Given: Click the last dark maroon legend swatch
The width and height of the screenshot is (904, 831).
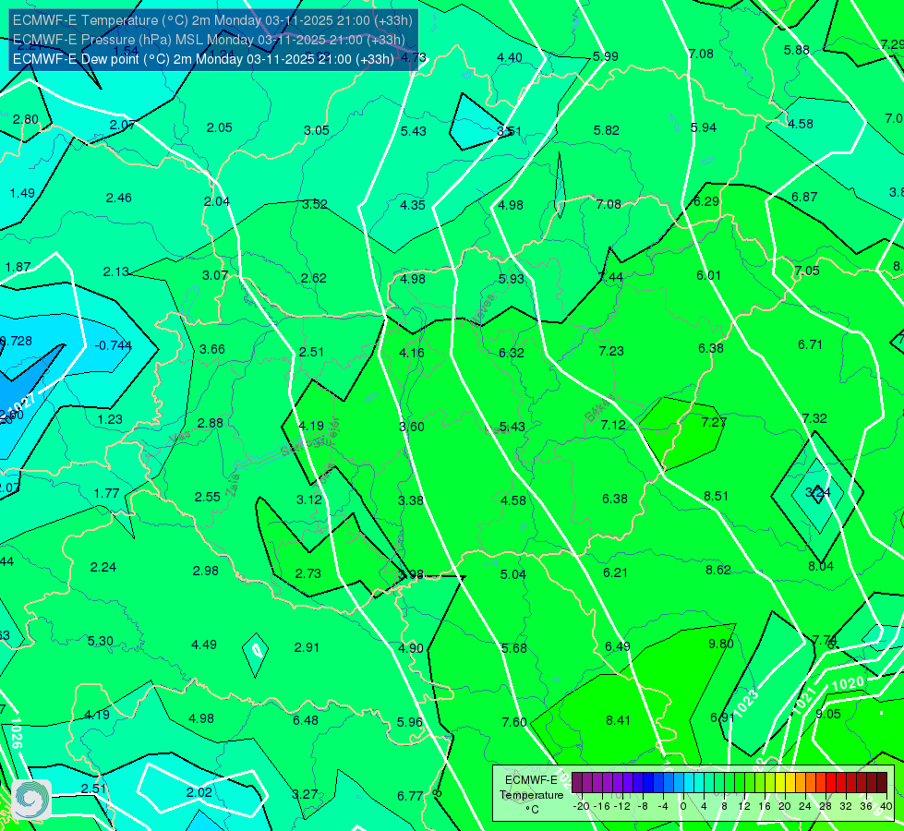Looking at the screenshot, I should click(882, 783).
